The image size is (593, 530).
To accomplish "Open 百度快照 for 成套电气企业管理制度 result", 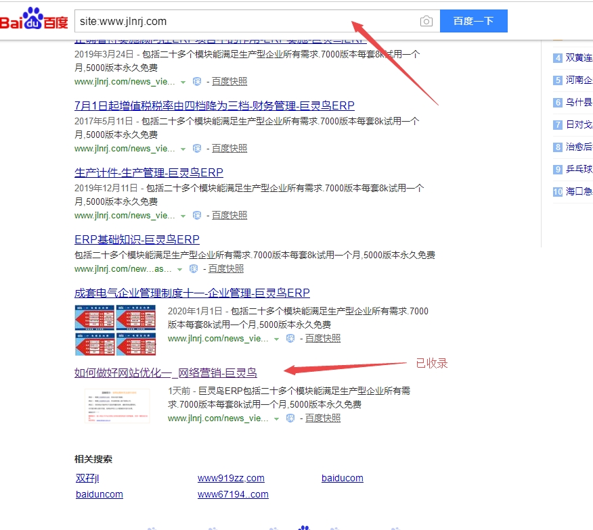I will point(323,338).
